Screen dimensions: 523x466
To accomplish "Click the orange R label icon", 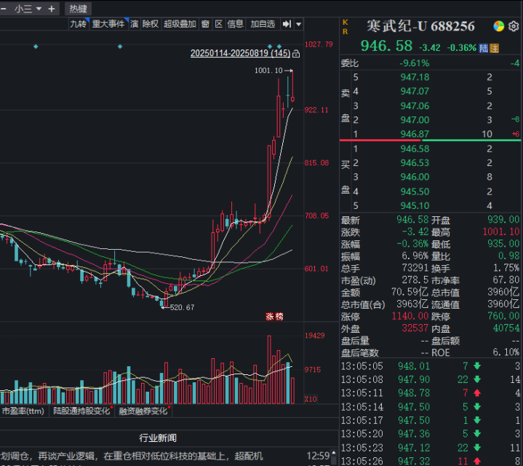I will [346, 32].
